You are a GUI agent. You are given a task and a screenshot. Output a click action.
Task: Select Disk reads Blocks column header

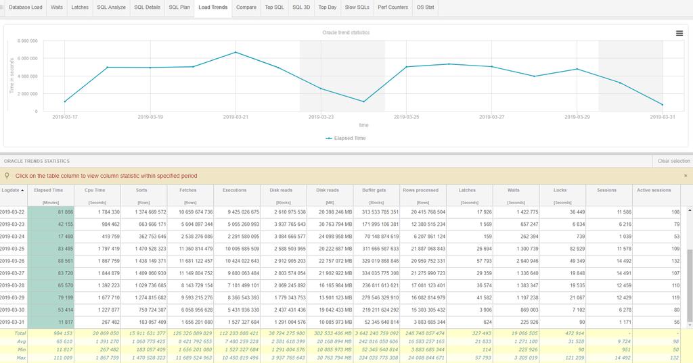(x=284, y=195)
